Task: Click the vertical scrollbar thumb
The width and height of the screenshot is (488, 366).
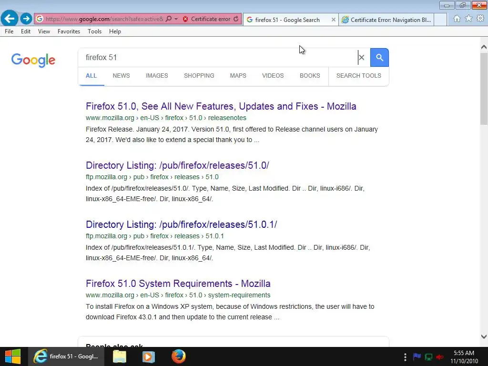Action: [484, 89]
